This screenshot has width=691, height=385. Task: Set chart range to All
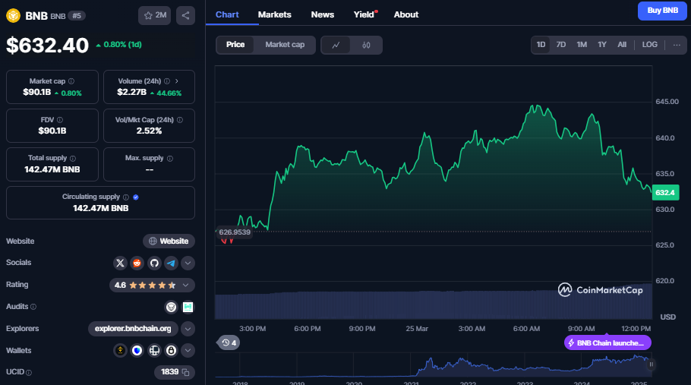click(622, 45)
